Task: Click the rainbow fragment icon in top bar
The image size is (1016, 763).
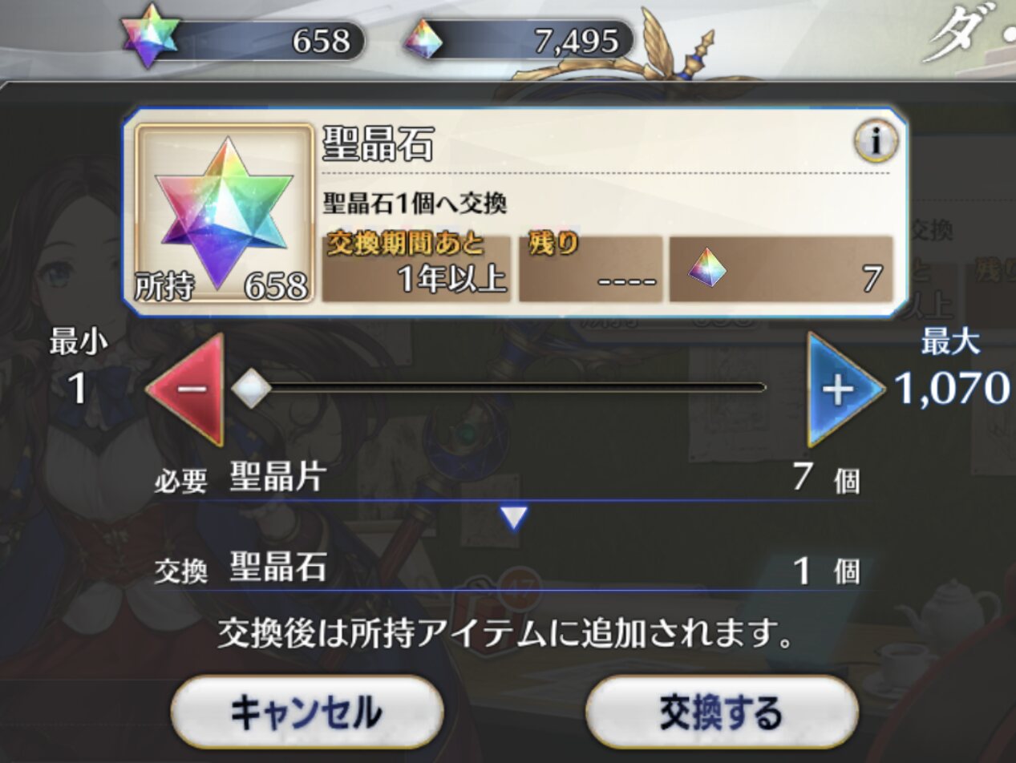Action: [423, 38]
